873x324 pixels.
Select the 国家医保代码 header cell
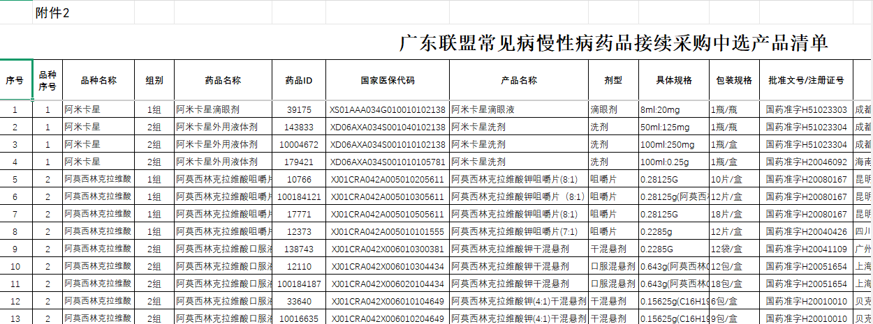pos(388,80)
